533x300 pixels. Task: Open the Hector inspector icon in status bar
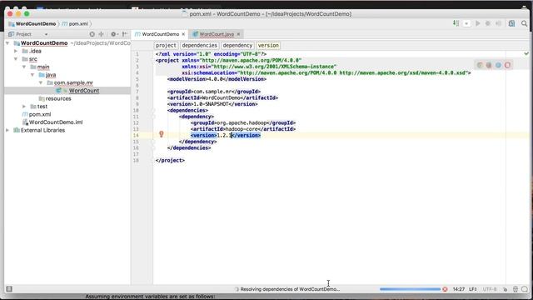click(x=516, y=289)
